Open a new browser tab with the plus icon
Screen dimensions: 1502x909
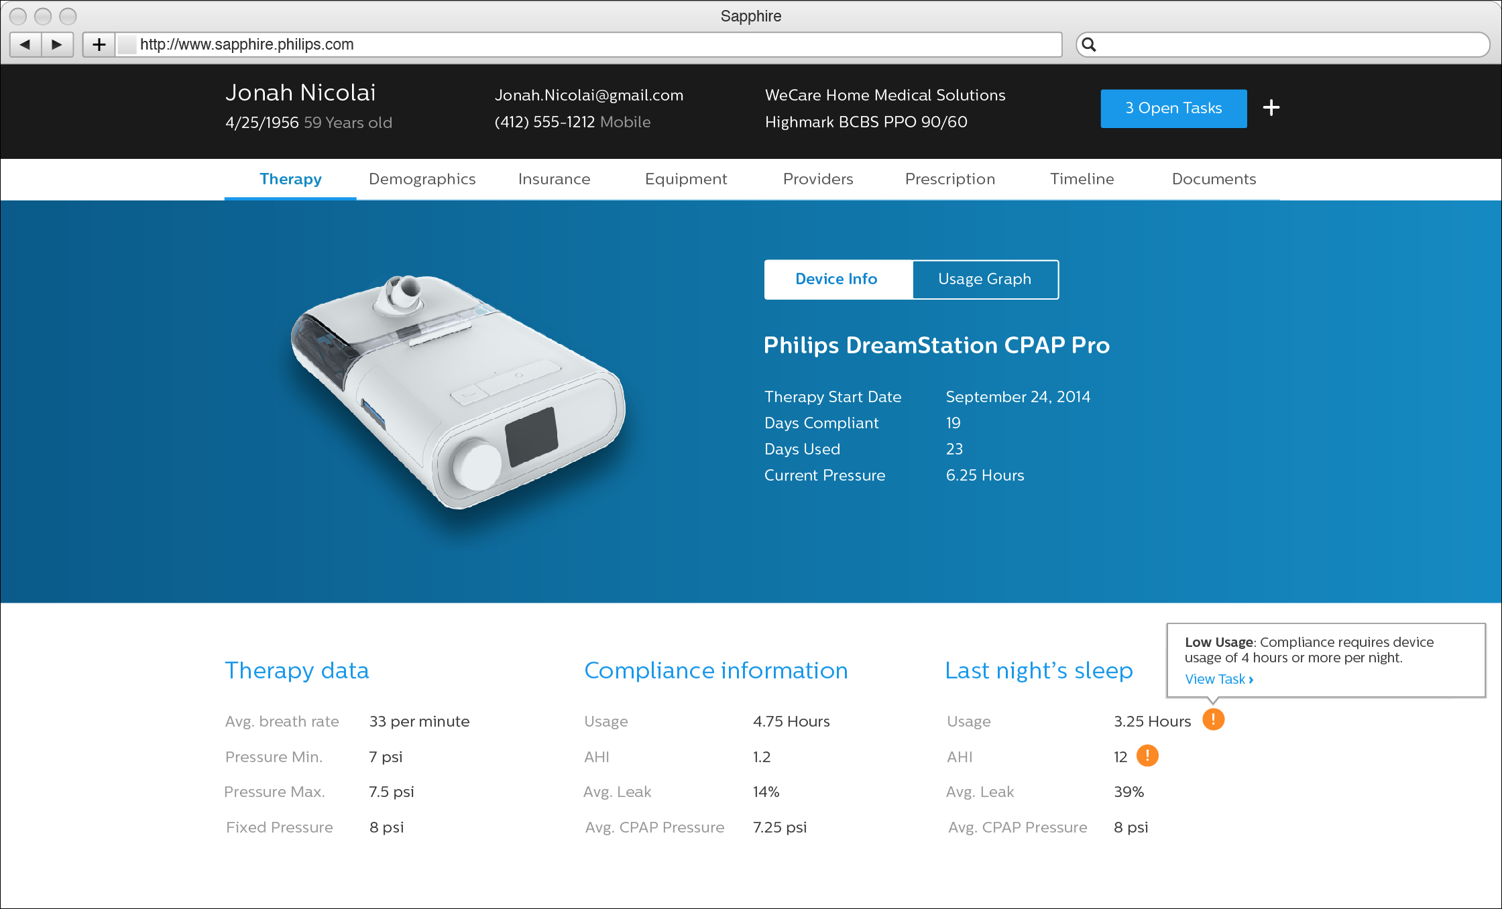tap(99, 44)
